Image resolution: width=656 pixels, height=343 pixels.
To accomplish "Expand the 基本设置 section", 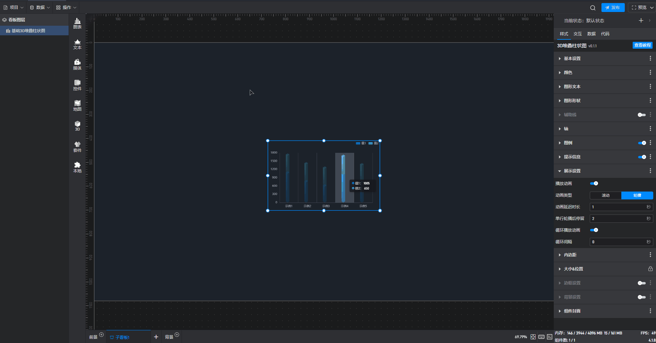I will (x=572, y=59).
